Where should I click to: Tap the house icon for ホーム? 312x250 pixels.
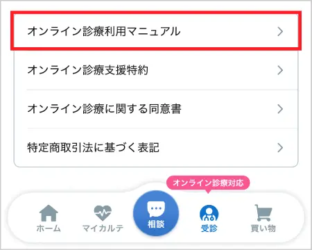coord(49,213)
